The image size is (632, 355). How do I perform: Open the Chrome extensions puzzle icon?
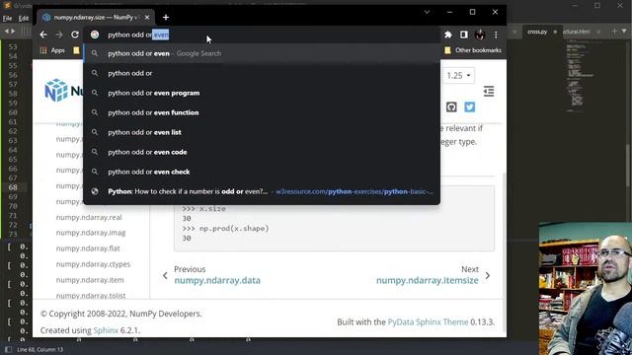coord(447,35)
